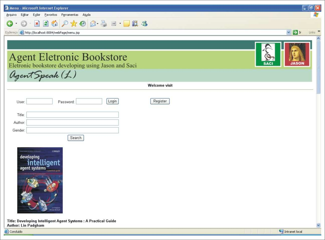Click the Search button
This screenshot has height=240, width=325.
[x=76, y=138]
